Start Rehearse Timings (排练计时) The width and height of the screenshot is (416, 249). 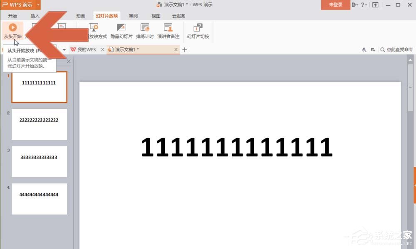(x=144, y=30)
